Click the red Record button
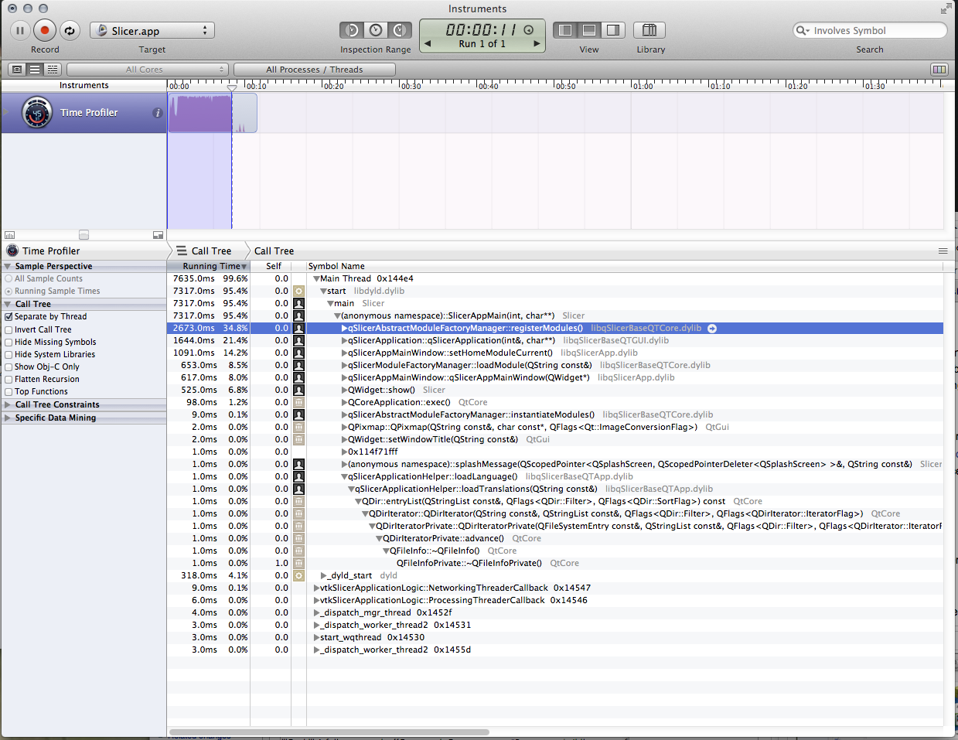The image size is (958, 740). (x=45, y=31)
